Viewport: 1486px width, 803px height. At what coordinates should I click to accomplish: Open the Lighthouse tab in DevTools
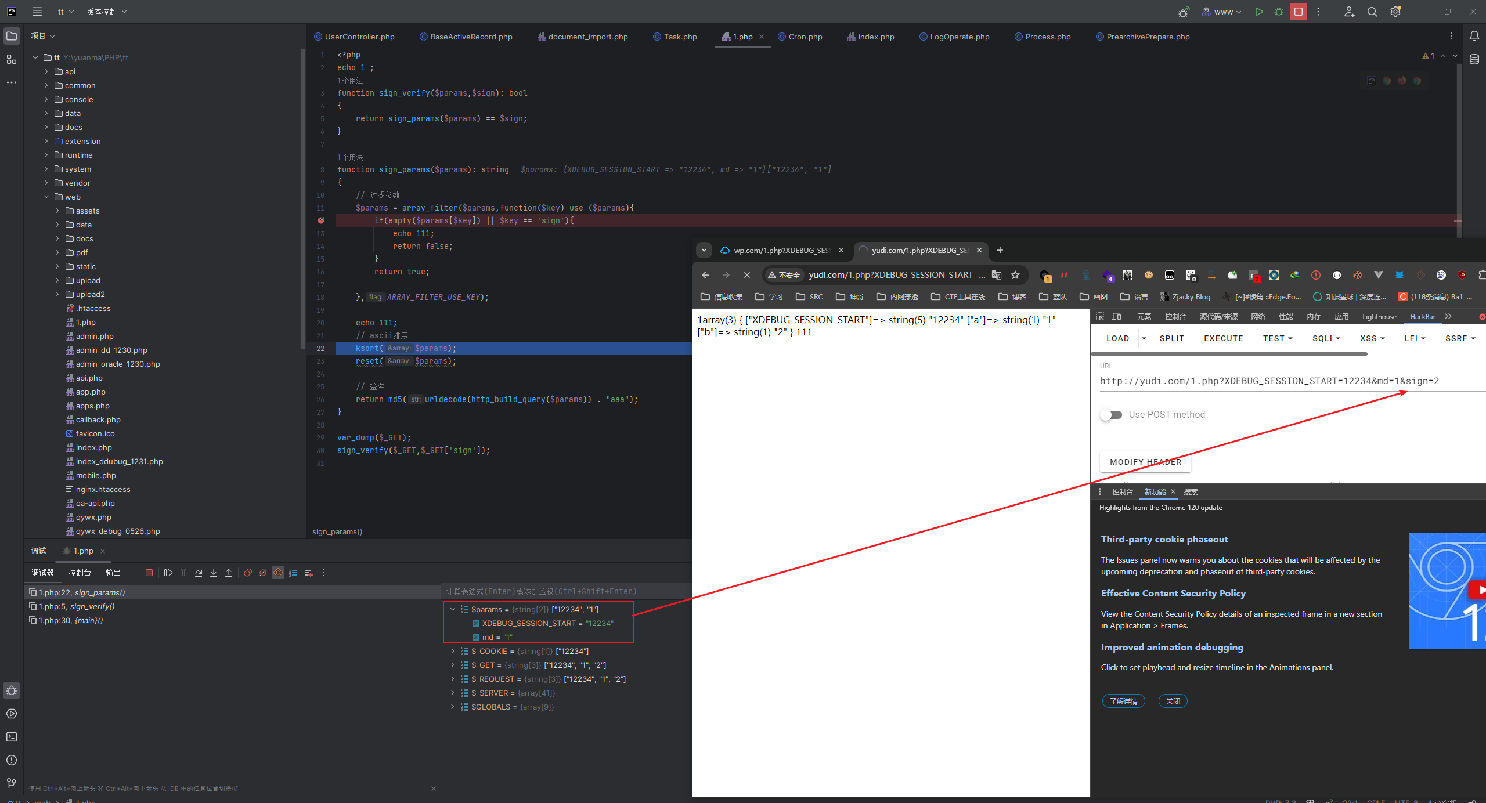point(1379,316)
